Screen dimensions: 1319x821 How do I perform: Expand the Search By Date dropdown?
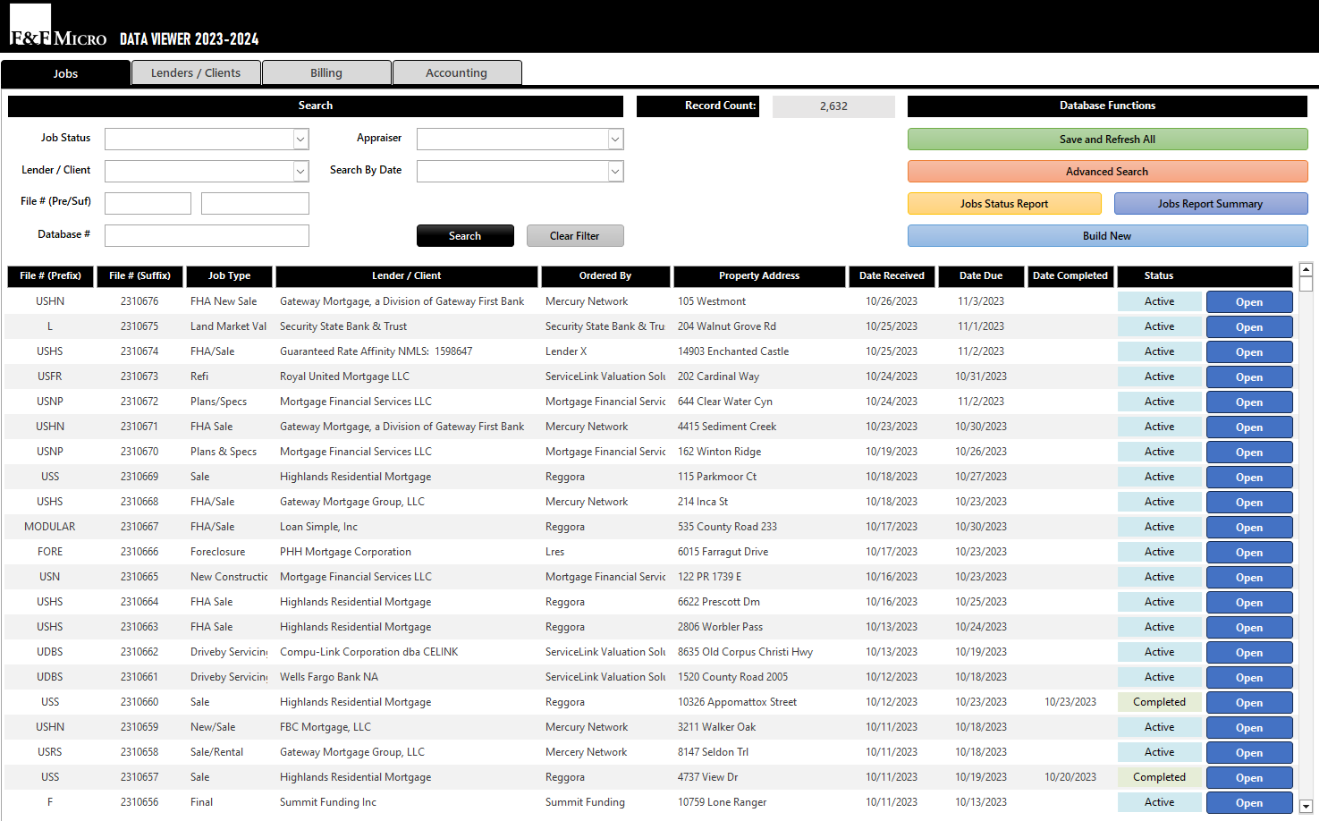point(615,171)
